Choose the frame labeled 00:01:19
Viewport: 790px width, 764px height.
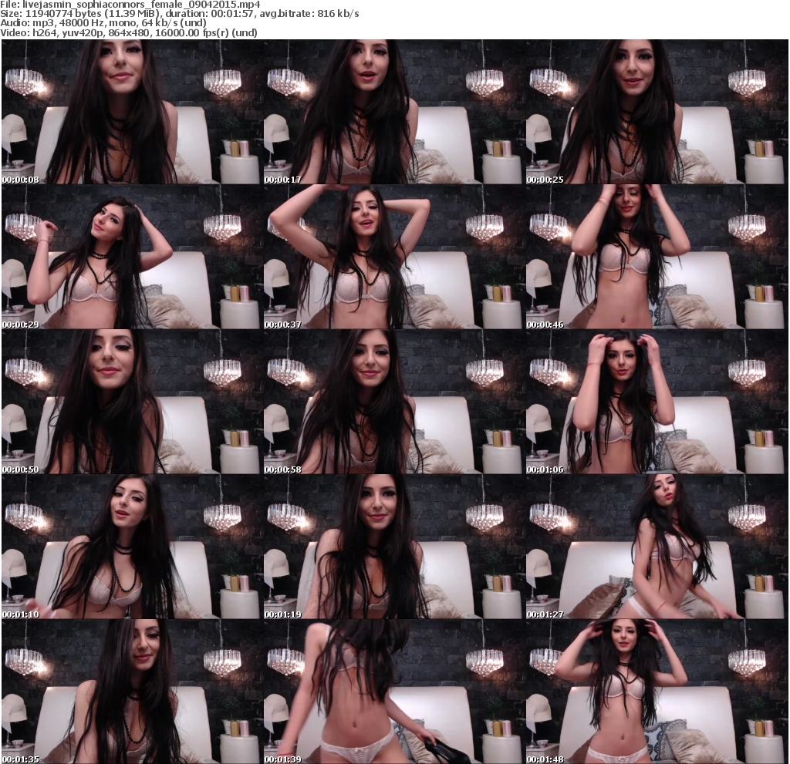tap(394, 547)
